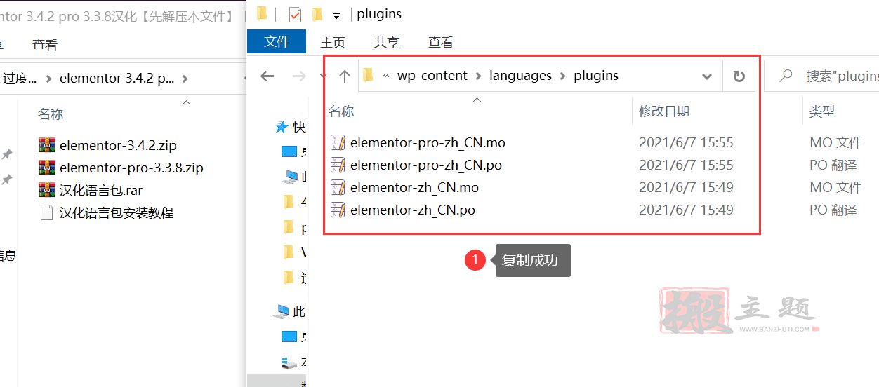Expand the chevron after wp-content
This screenshot has height=387, width=879.
479,76
